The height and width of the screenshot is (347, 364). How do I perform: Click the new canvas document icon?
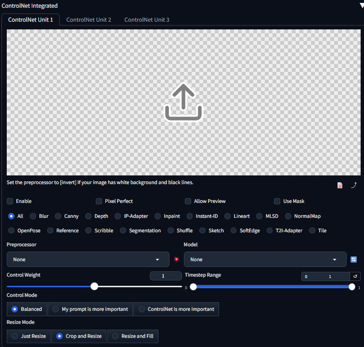(340, 185)
